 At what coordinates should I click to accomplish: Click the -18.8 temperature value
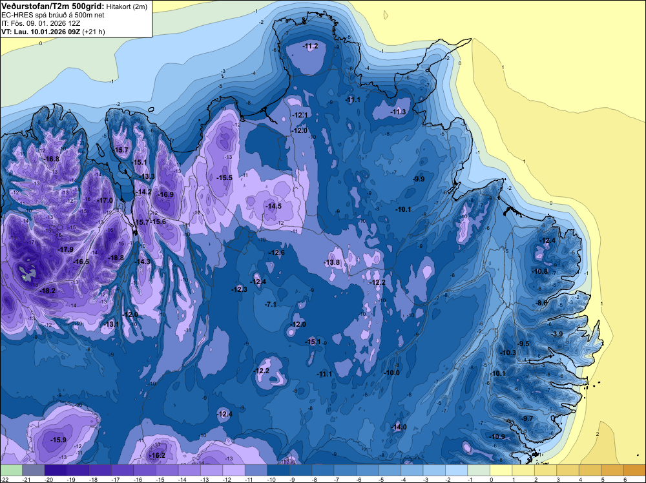116,258
